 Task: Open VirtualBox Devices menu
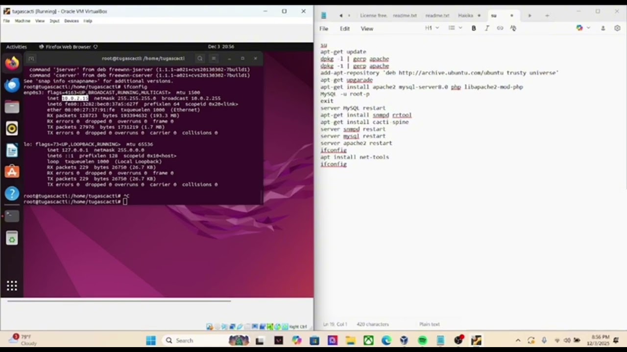pos(72,21)
